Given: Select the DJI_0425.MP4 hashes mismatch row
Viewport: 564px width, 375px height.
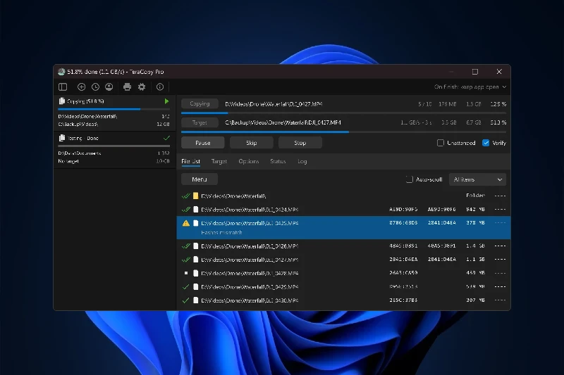Looking at the screenshot, I should coord(343,227).
